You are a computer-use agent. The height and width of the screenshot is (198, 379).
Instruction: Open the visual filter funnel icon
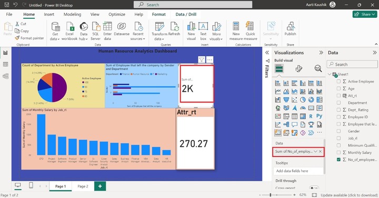[202, 59]
